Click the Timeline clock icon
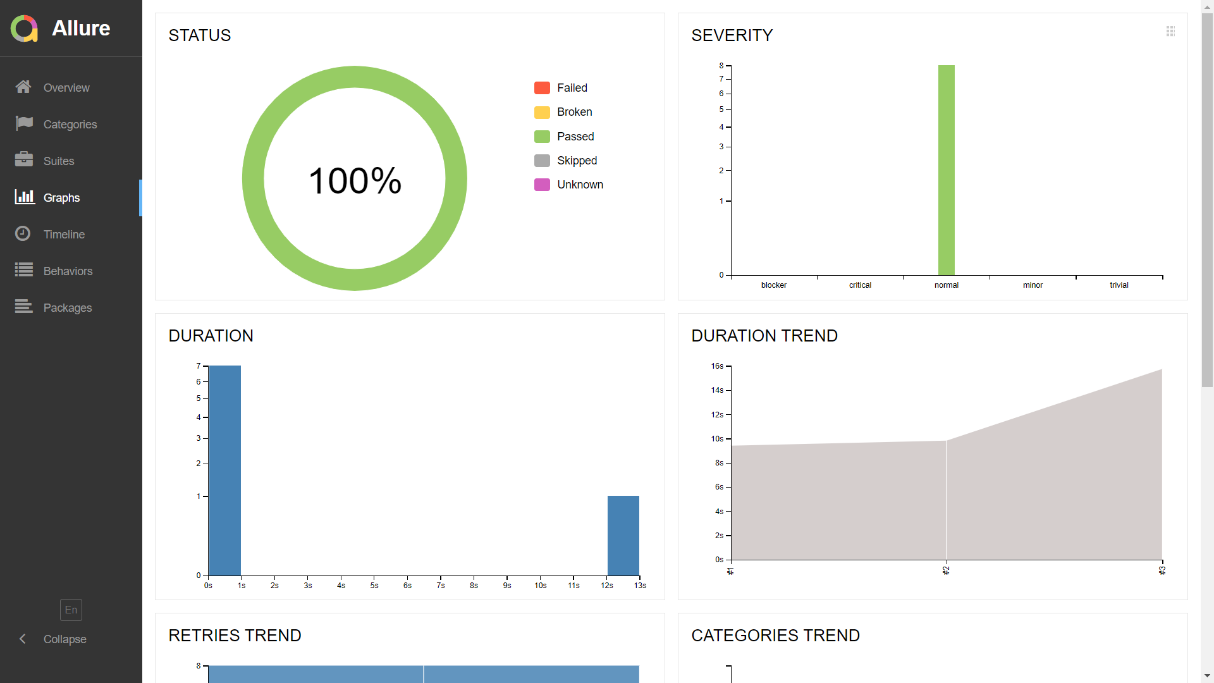1214x683 pixels. click(x=23, y=233)
